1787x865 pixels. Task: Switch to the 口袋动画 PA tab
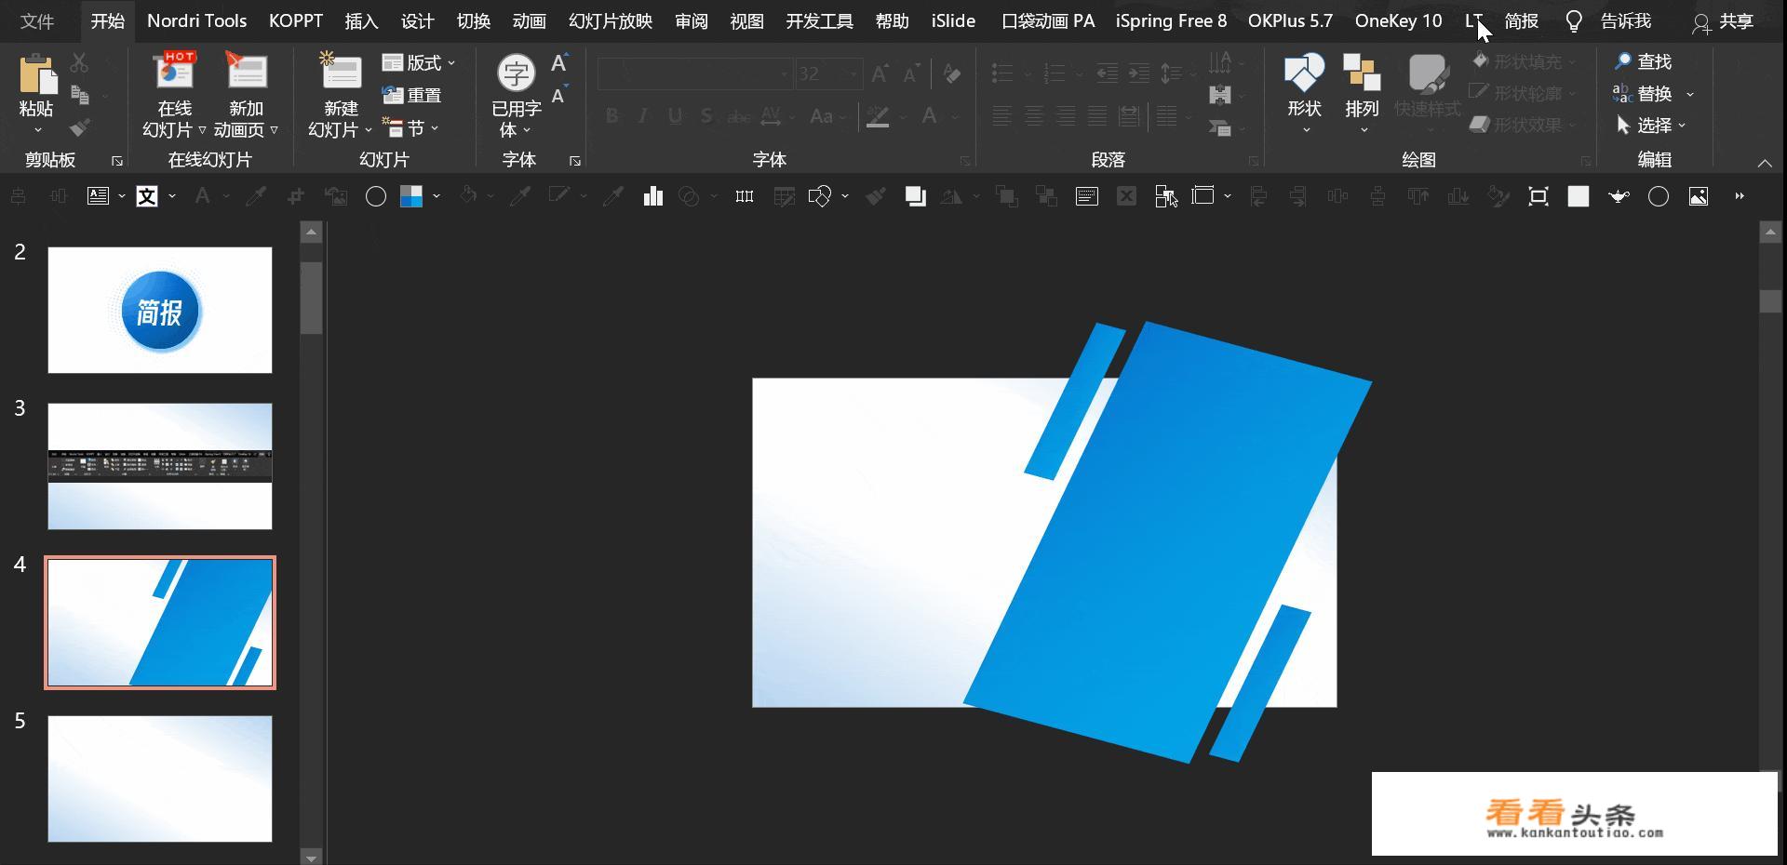[1048, 20]
